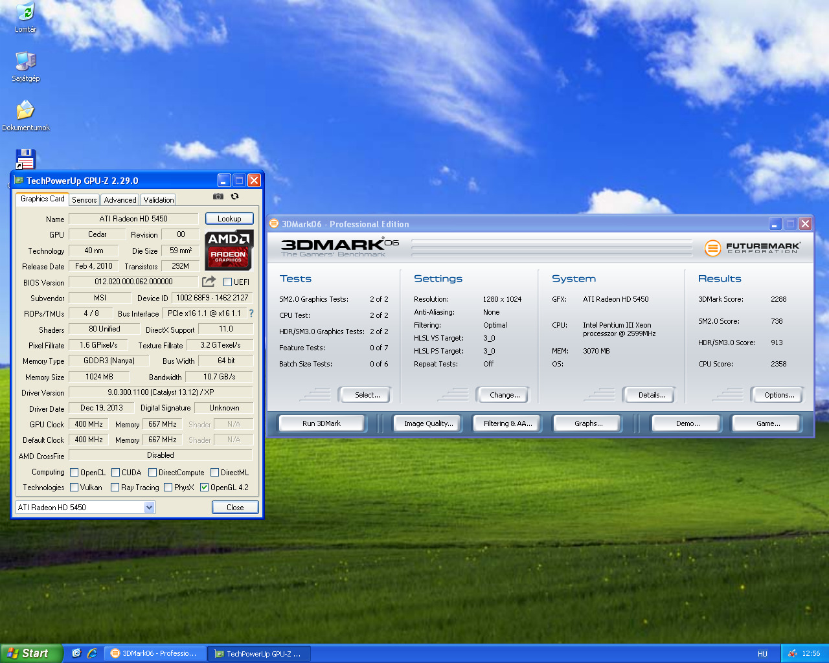Click the ATI Radeon HD 5450 Name field
Screen dimensions: 829x663
pyautogui.click(x=133, y=219)
